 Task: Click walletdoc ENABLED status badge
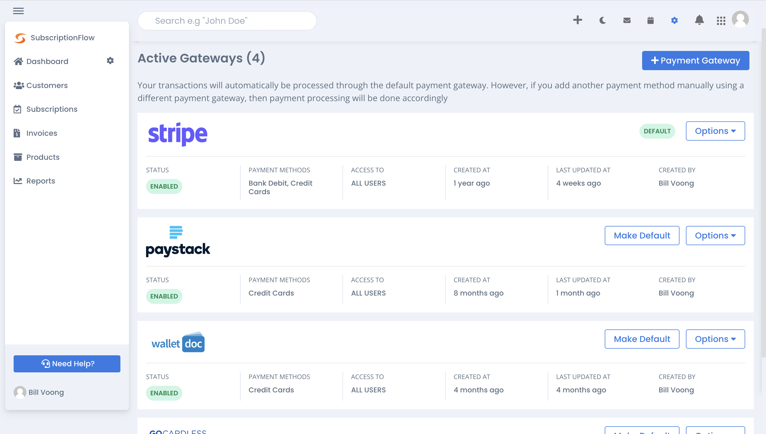pyautogui.click(x=164, y=393)
